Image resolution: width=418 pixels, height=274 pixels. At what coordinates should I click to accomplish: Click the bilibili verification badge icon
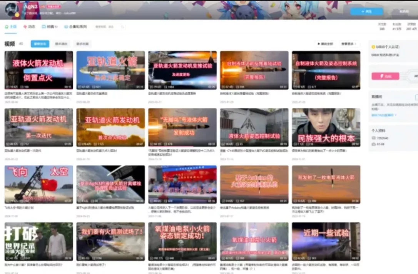373,47
